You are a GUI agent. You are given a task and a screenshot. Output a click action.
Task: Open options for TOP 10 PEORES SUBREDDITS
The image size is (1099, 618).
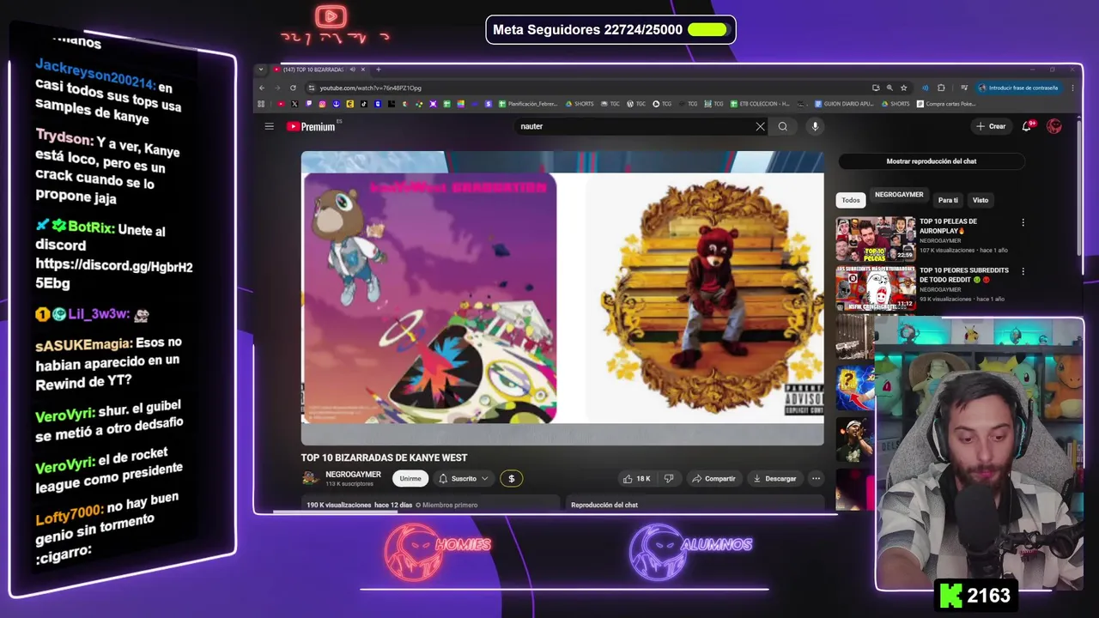[x=1023, y=271]
